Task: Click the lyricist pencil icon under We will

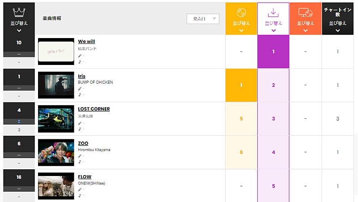Action: click(80, 56)
